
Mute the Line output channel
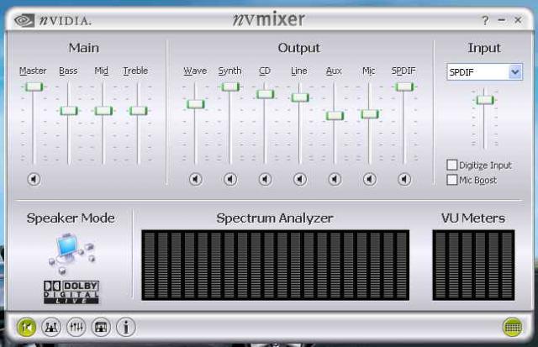click(x=300, y=179)
